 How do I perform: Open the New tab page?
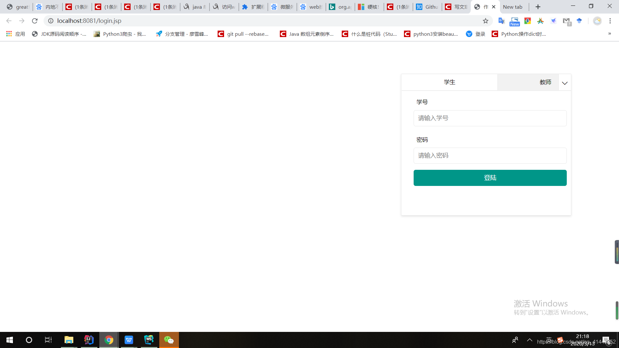pos(513,6)
